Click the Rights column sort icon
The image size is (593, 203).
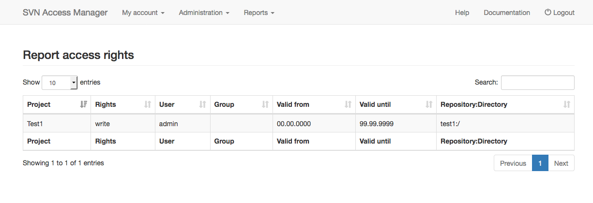tap(148, 104)
